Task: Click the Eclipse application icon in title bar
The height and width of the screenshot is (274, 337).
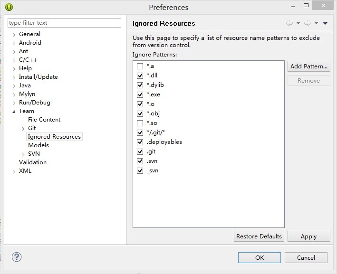Action: [x=9, y=7]
